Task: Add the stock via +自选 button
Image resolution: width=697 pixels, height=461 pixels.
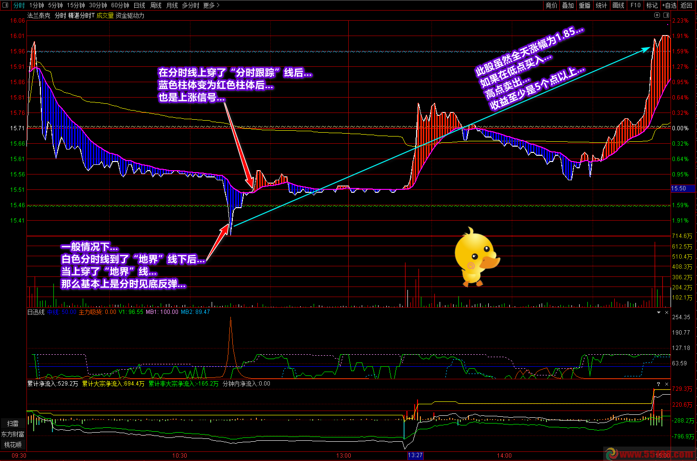Action: pyautogui.click(x=669, y=5)
